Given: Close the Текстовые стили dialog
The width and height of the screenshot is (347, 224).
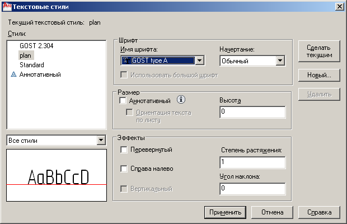Looking at the screenshot, I should click(340, 7).
